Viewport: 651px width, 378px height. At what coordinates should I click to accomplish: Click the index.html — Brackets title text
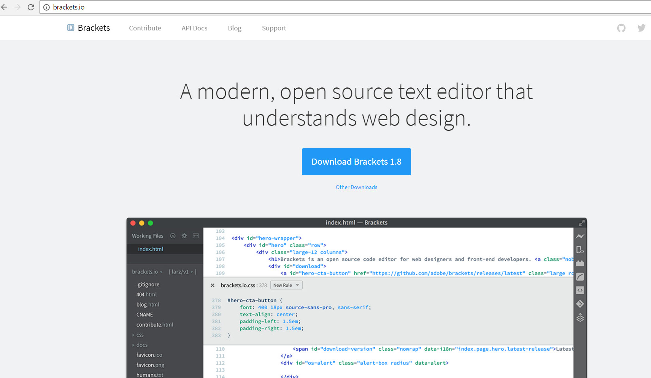pyautogui.click(x=356, y=222)
